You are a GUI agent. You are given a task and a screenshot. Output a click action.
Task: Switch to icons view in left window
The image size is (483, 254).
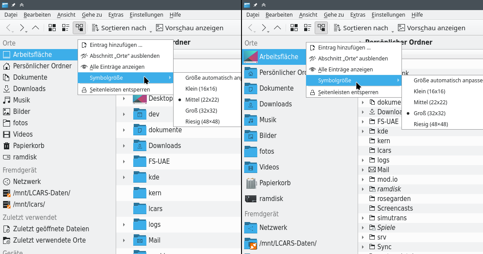[52, 28]
